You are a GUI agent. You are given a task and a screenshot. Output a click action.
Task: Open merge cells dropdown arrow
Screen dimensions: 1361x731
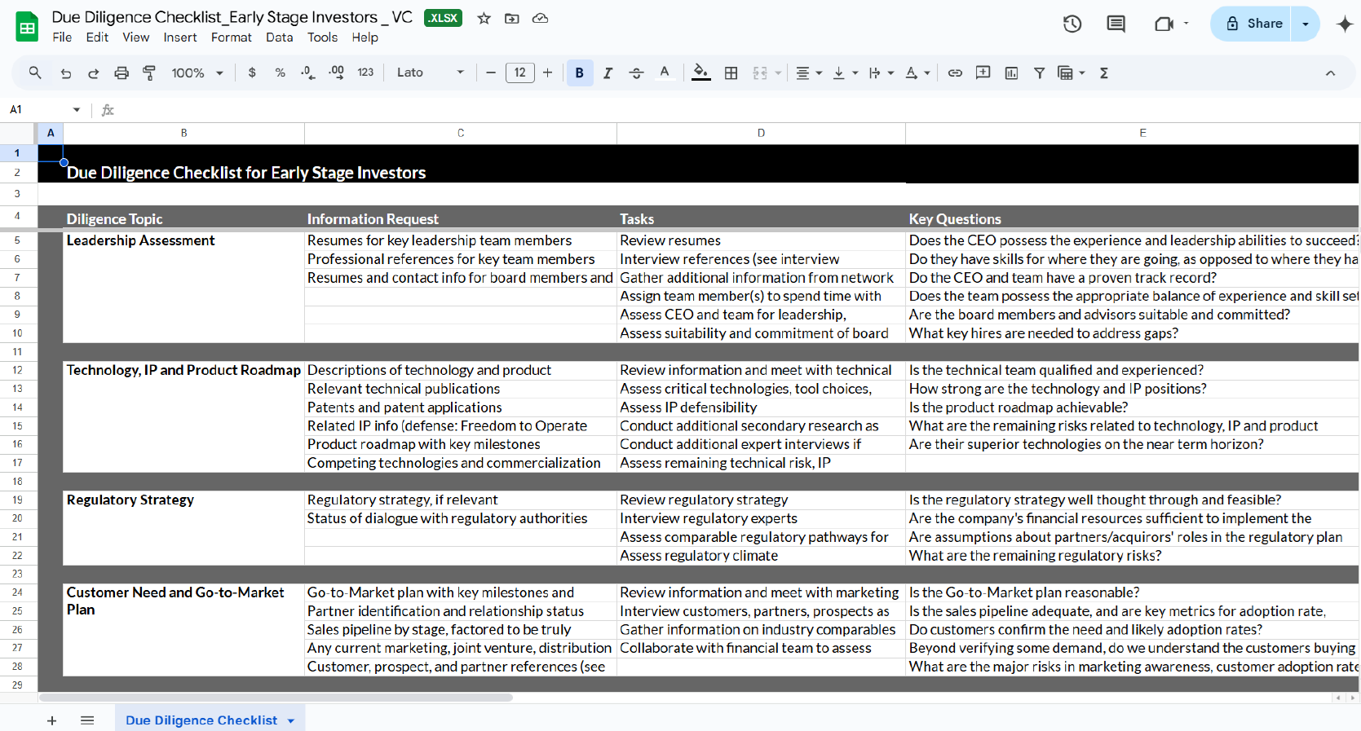click(778, 73)
